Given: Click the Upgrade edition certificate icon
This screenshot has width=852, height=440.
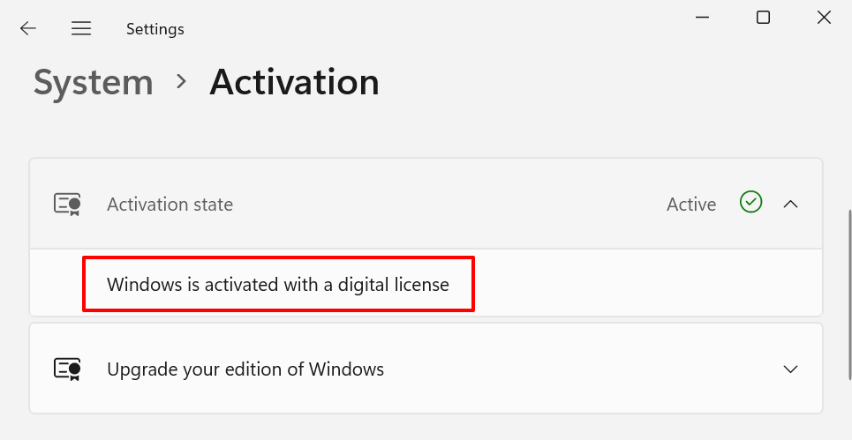Looking at the screenshot, I should [x=67, y=369].
